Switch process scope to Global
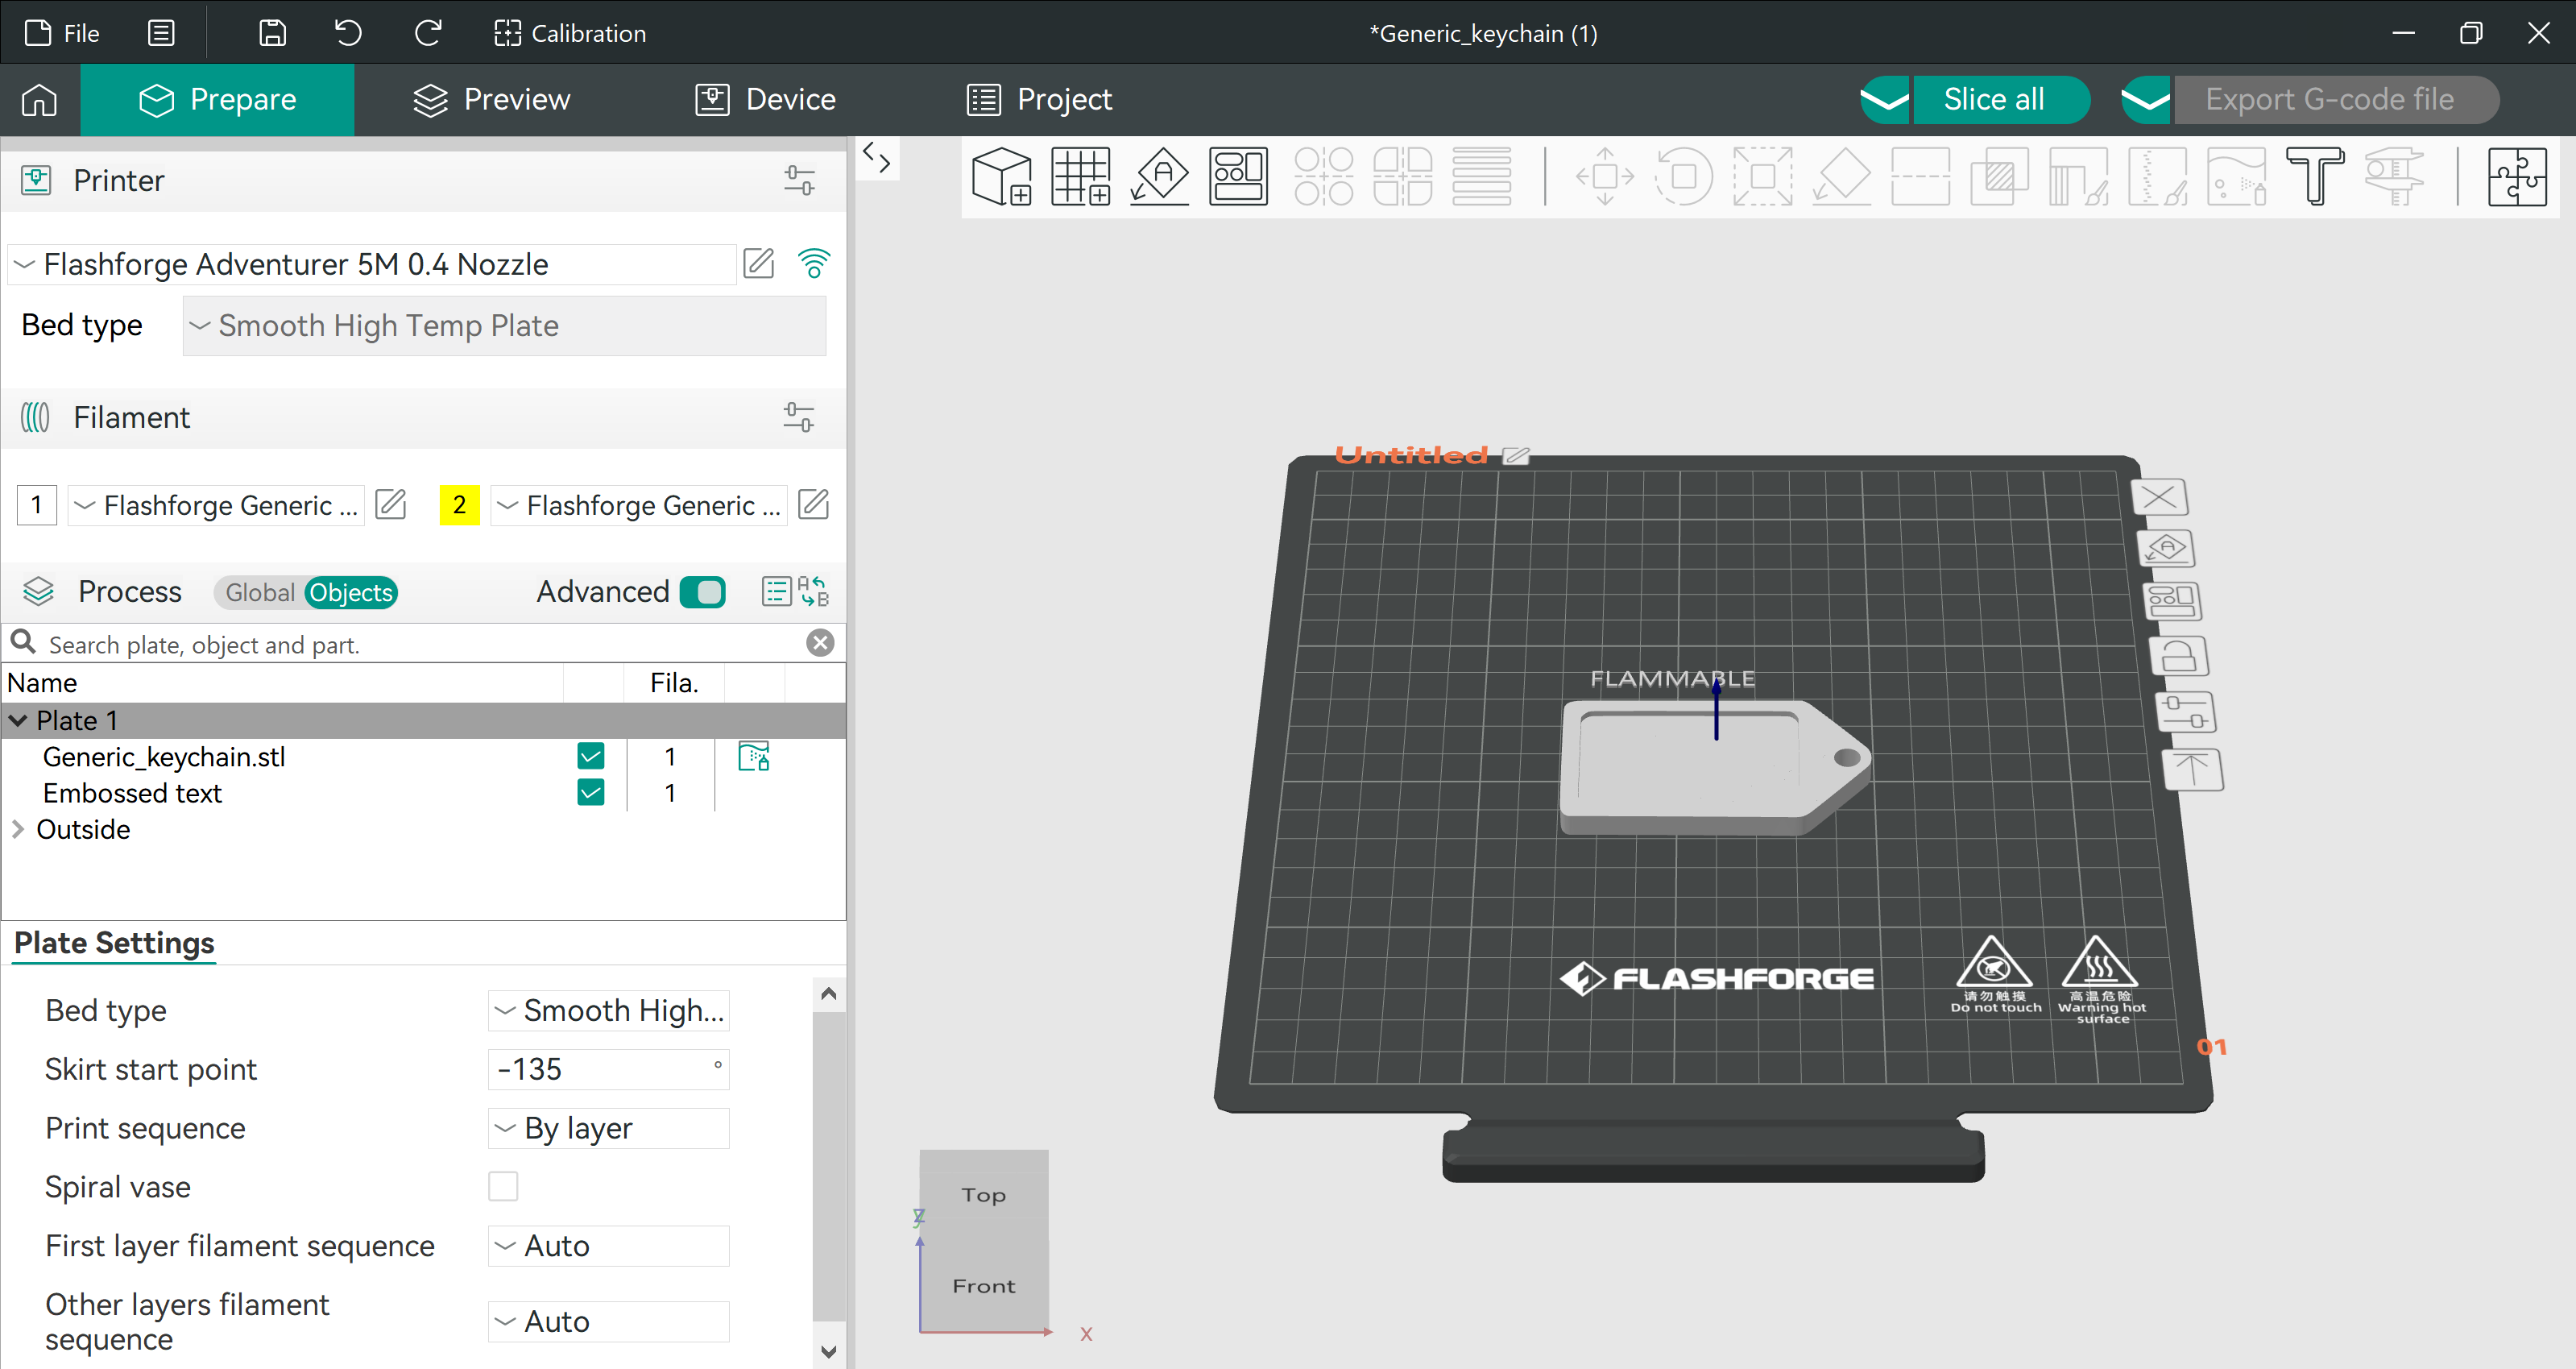 pos(259,592)
